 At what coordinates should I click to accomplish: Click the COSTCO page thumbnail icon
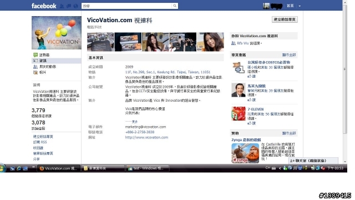pyautogui.click(x=239, y=68)
